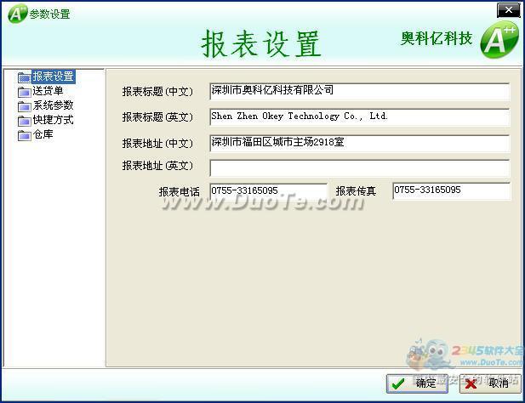Viewport: 525px width, 403px height.
Task: Confirm with the 确定 button
Action: 417,383
